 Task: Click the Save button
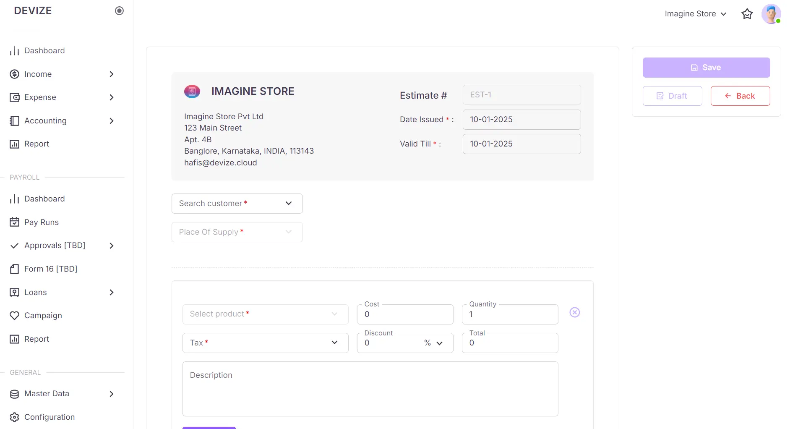706,68
